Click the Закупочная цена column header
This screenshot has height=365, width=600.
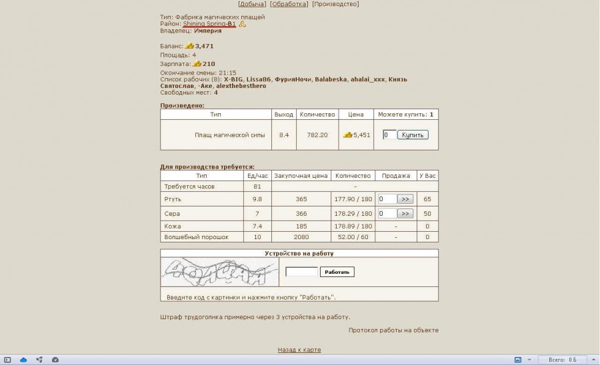click(x=301, y=175)
